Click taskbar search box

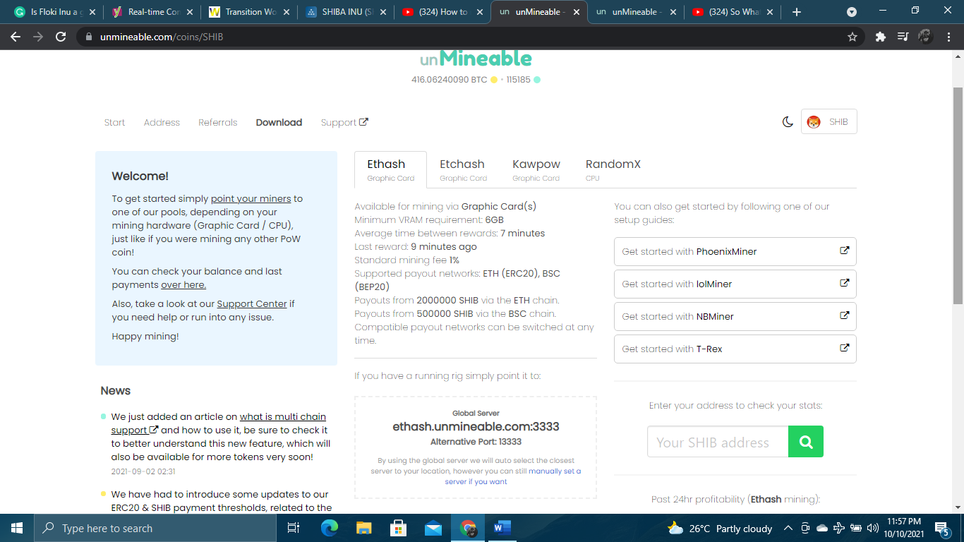[x=155, y=528]
